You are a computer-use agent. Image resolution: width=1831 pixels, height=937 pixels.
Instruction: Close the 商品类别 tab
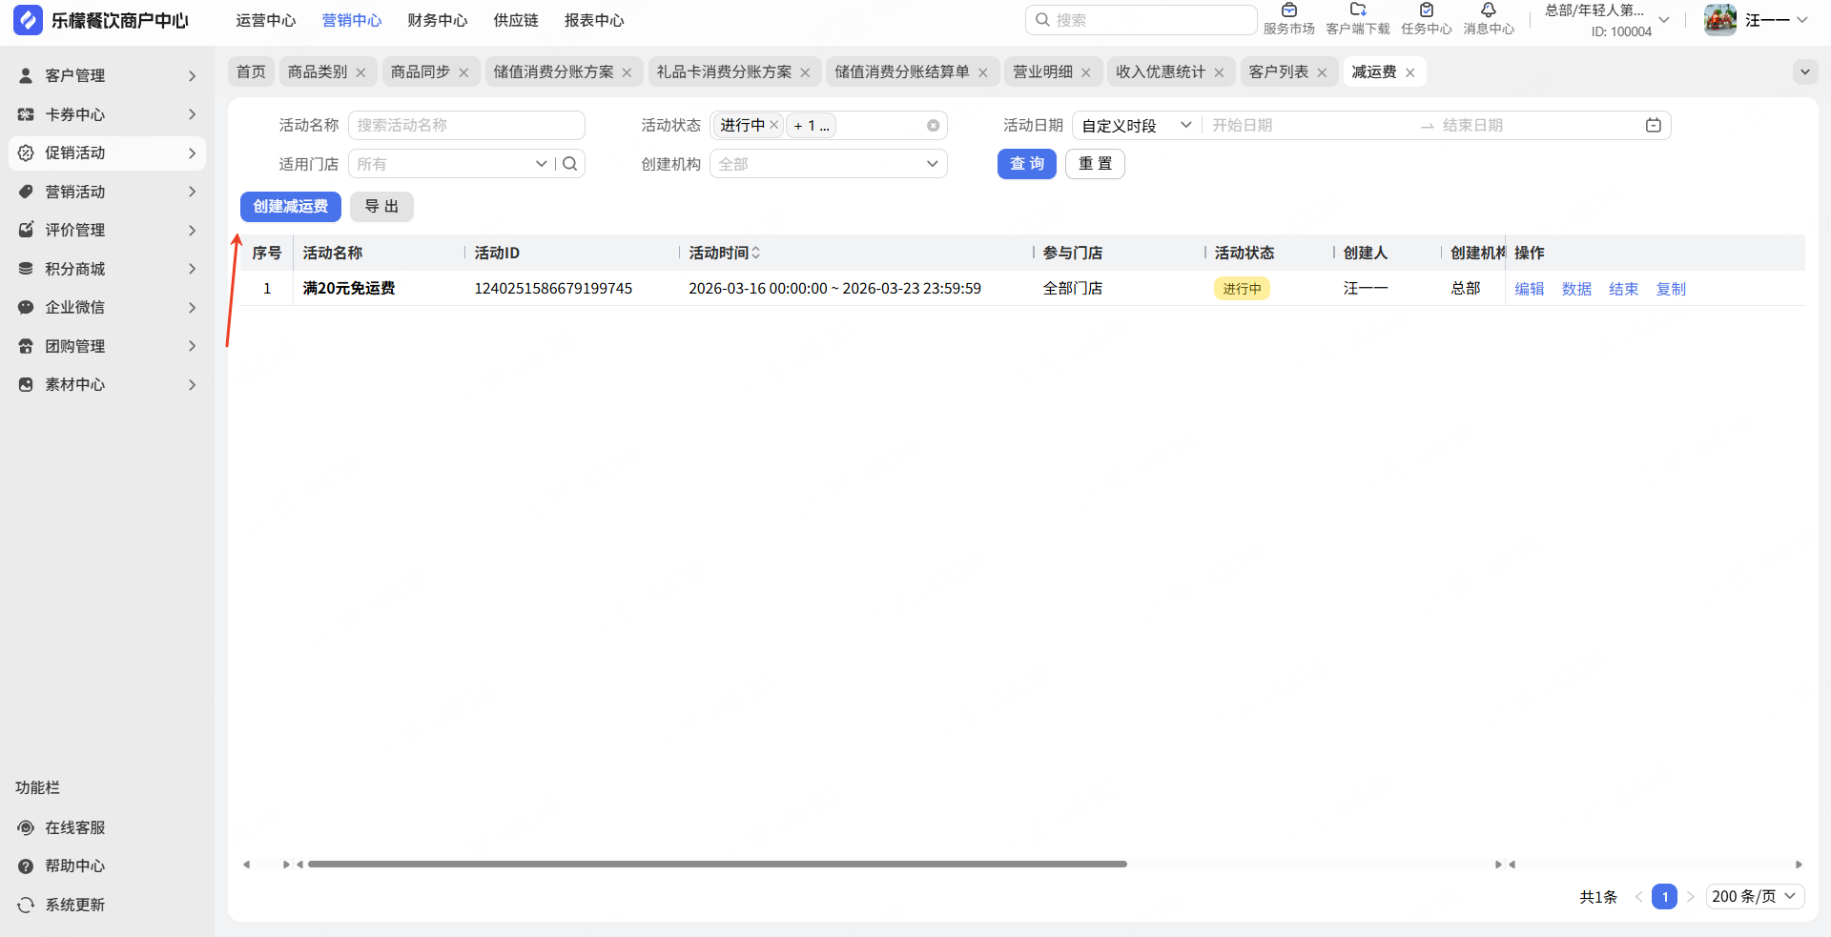(x=360, y=72)
